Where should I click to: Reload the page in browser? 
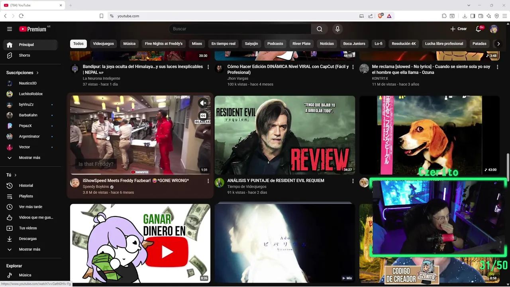(21, 16)
